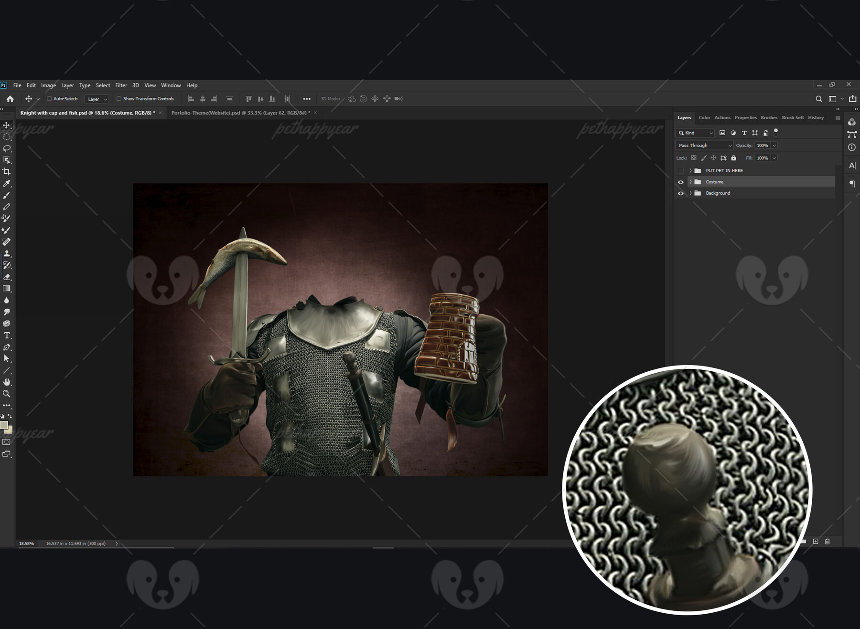This screenshot has height=629, width=860.
Task: Delete the selected layer
Action: point(828,542)
